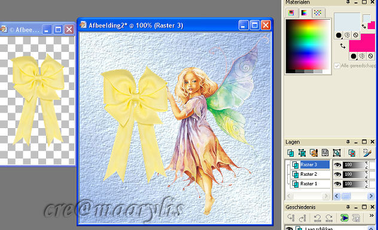Toggle visibility of Raster 1 layer
This screenshot has width=378, height=230.
(x=337, y=184)
